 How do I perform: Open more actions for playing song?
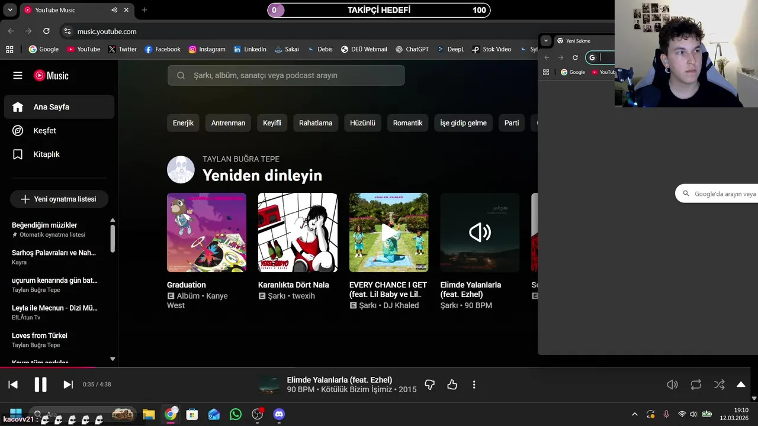(474, 385)
